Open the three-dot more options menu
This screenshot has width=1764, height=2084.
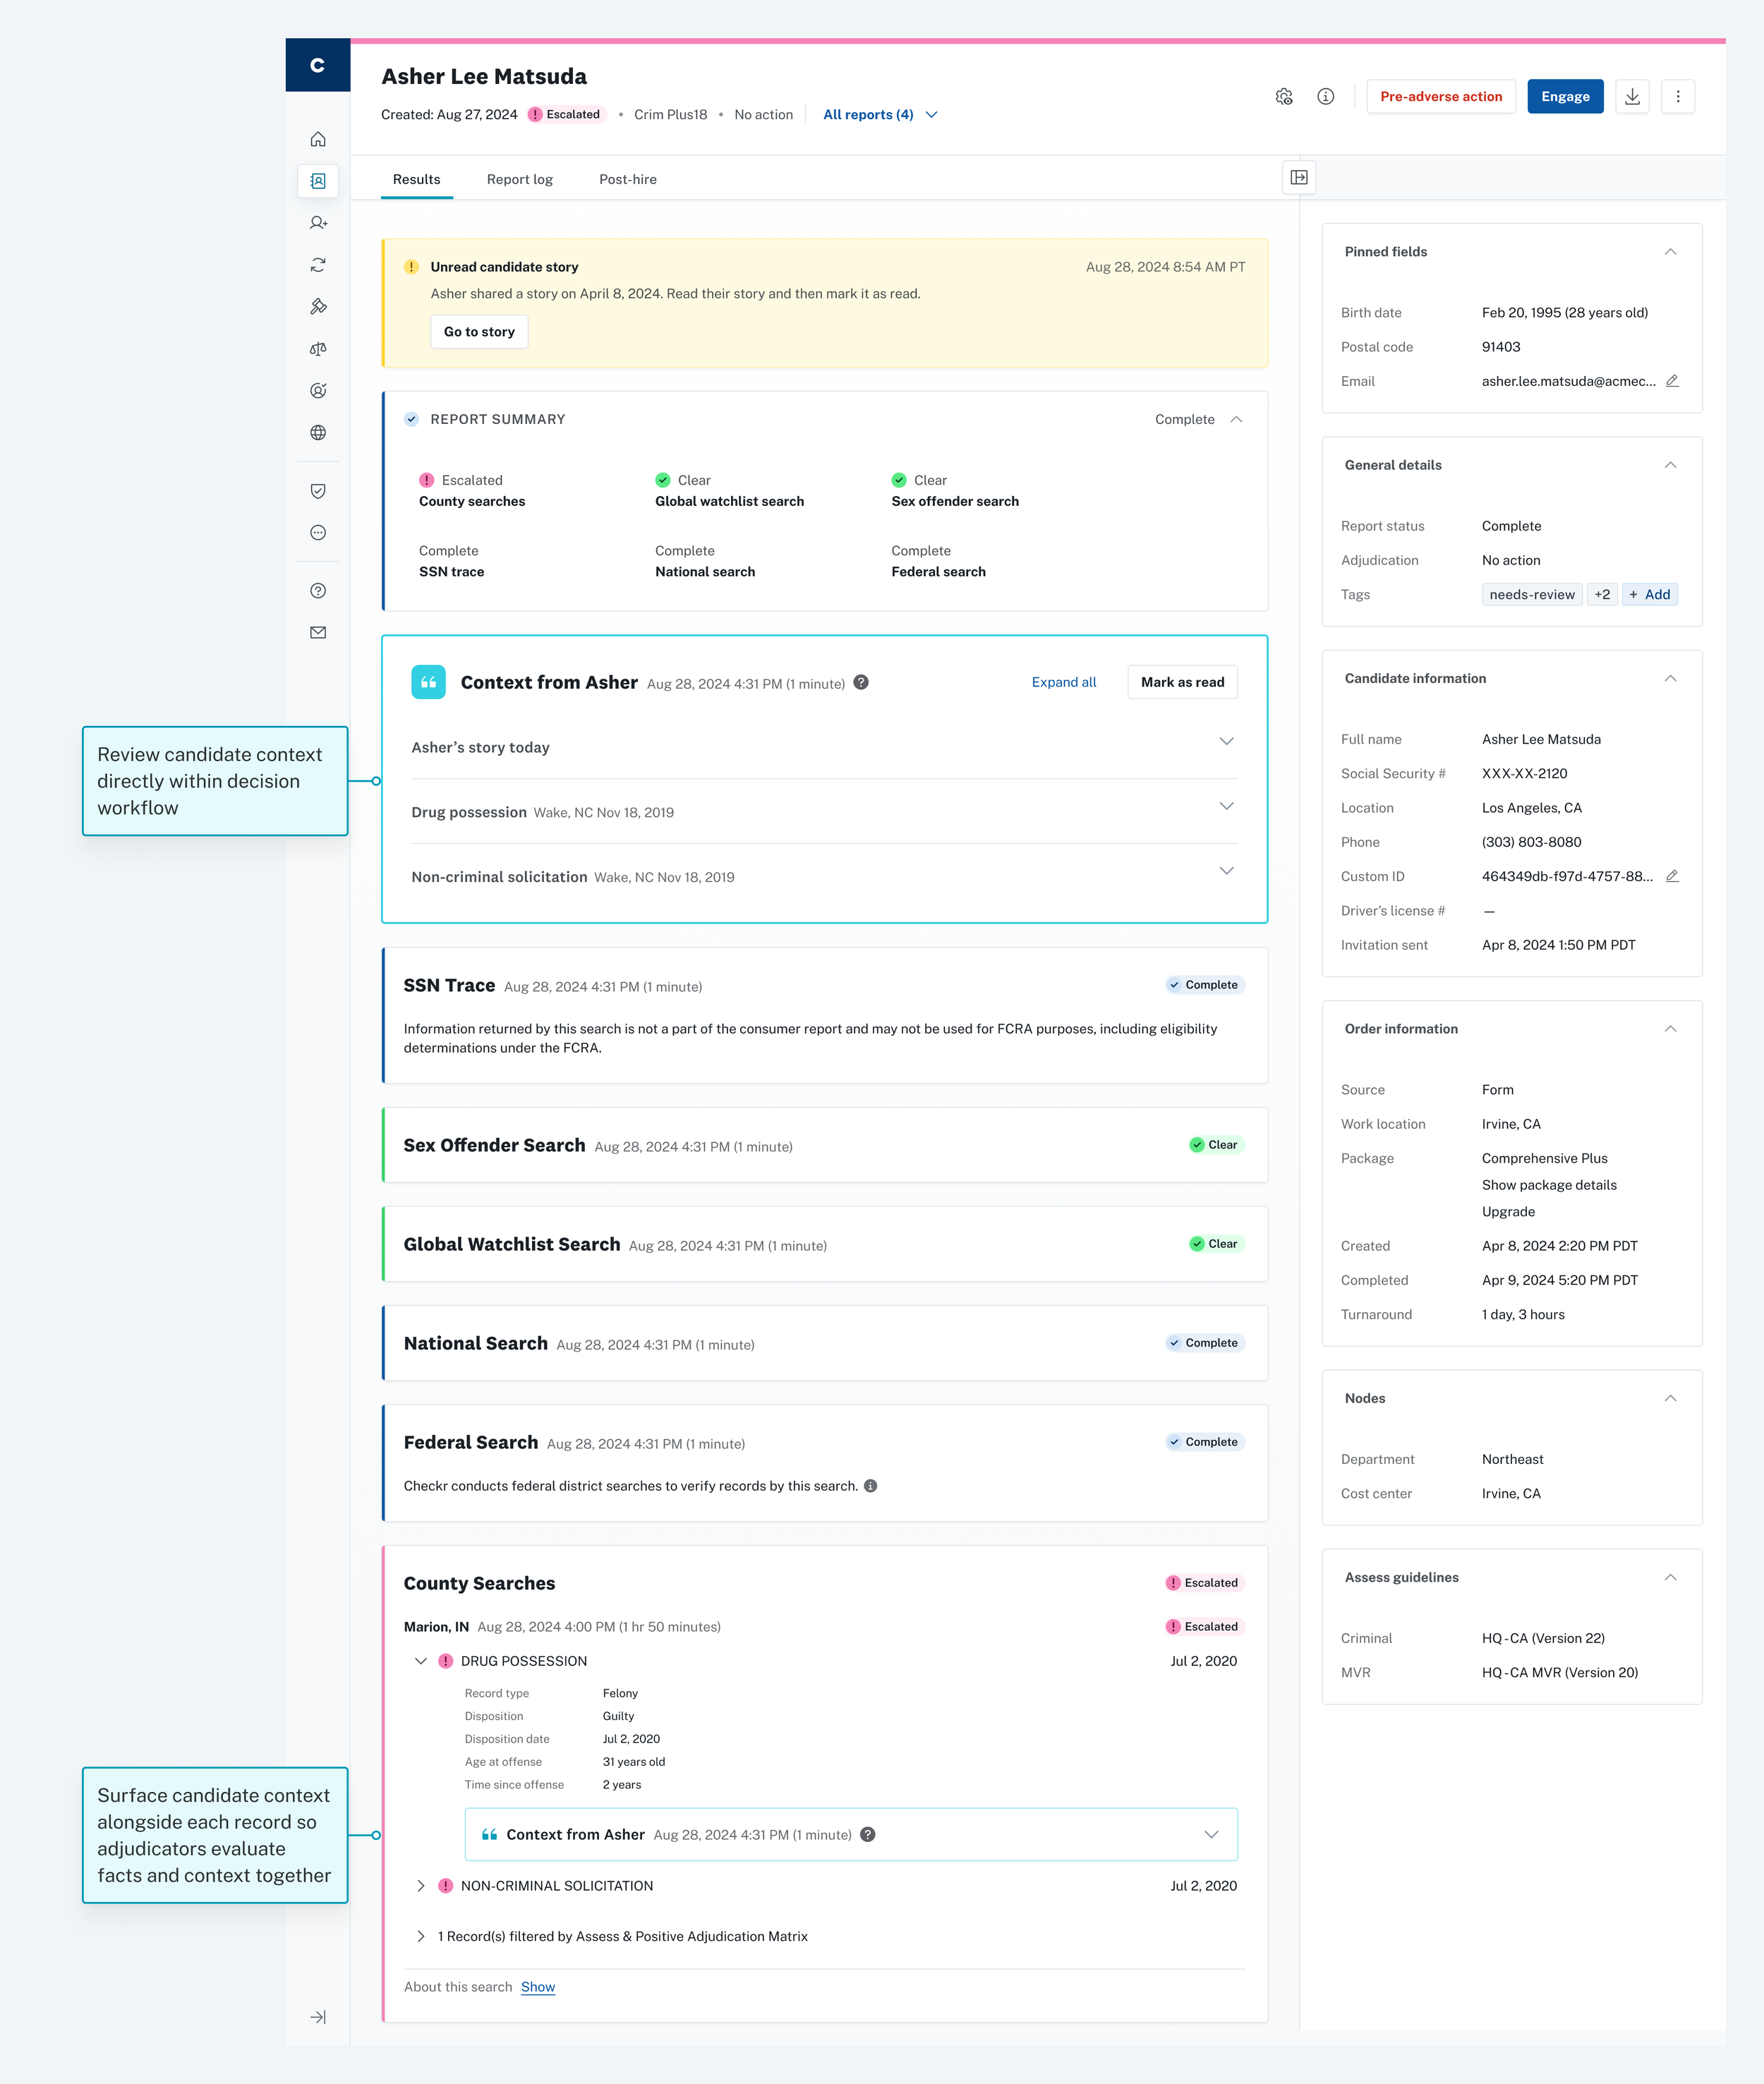tap(1678, 96)
